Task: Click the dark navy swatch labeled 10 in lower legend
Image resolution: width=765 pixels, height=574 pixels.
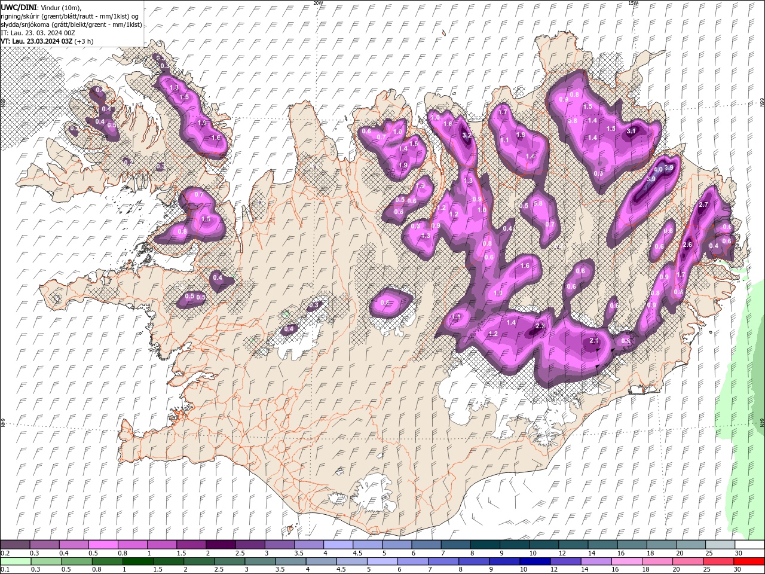Action: coord(534,561)
